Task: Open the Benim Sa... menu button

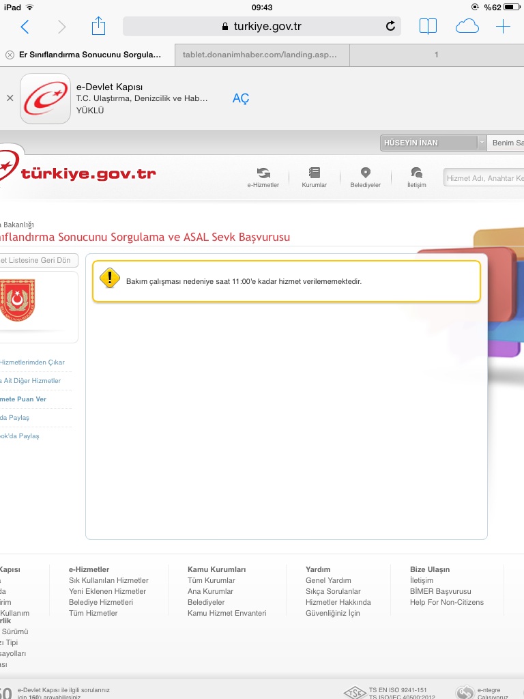Action: point(506,143)
